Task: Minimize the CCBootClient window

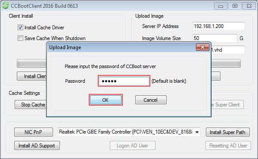Action: pos(221,6)
